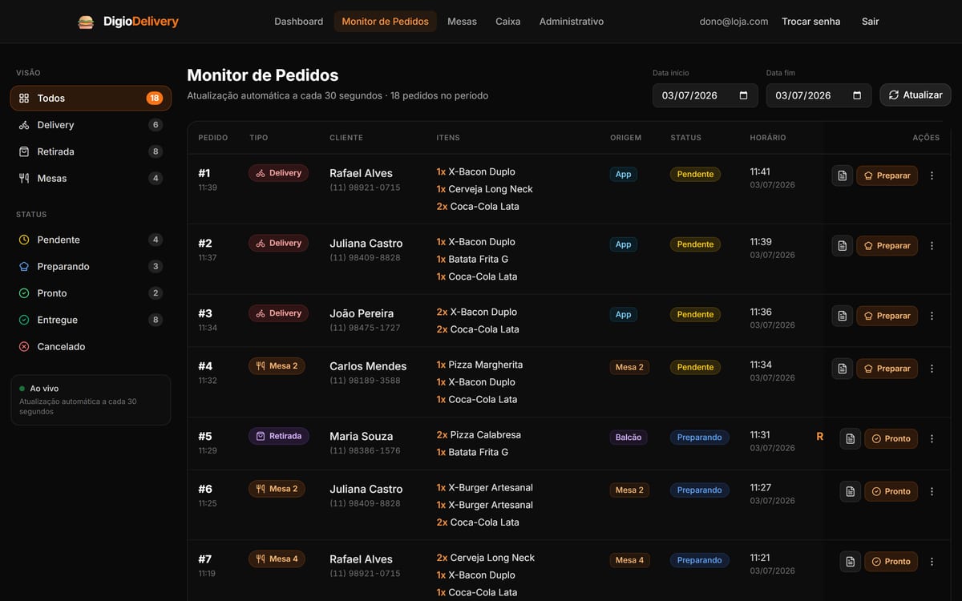Click the DigioDelivery burger logo icon
Screen dimensions: 962x601
point(86,22)
